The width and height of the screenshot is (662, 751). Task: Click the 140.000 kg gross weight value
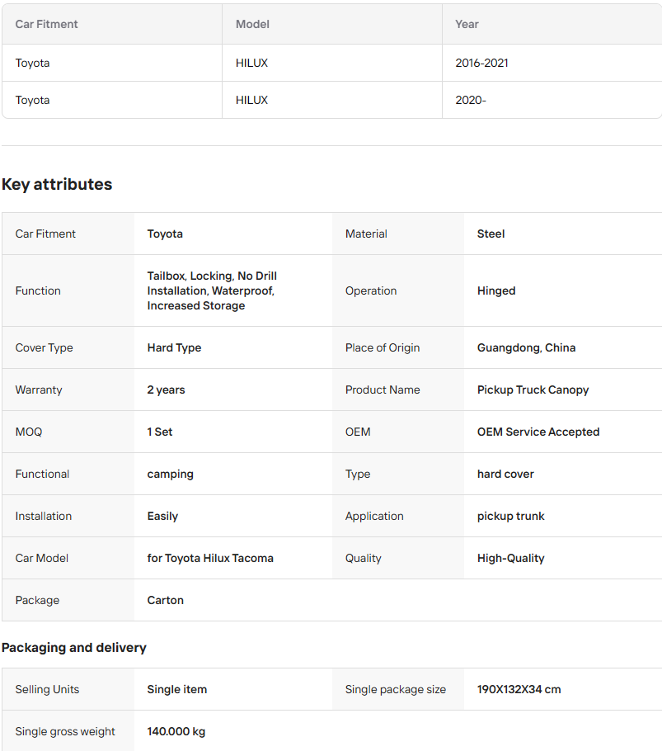176,731
